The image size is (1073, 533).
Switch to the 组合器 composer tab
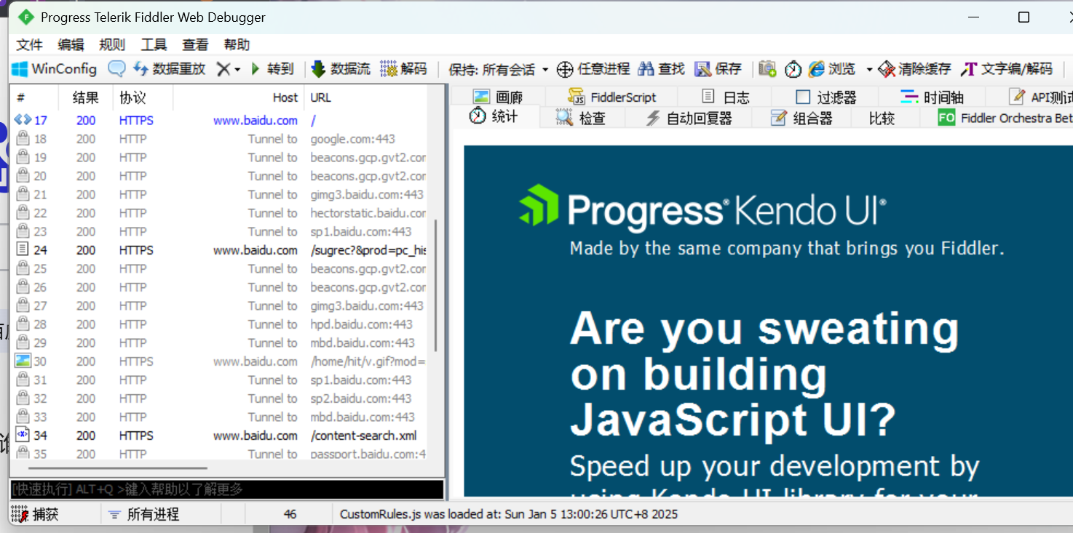801,118
